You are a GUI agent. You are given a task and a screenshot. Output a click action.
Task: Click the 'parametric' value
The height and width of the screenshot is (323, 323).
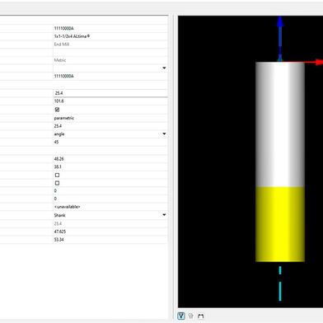click(64, 118)
